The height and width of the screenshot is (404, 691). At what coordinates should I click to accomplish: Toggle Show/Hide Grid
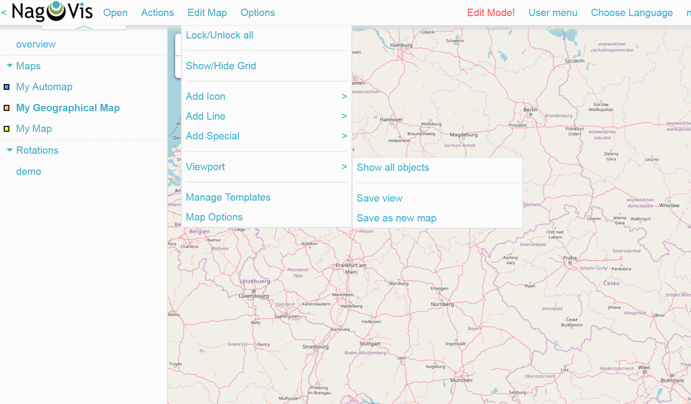click(221, 66)
